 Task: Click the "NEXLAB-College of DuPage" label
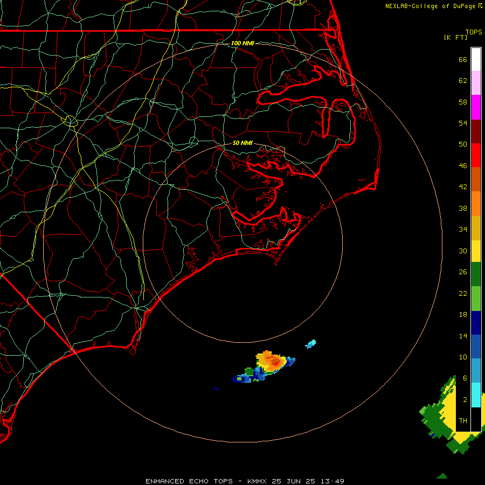(430, 6)
